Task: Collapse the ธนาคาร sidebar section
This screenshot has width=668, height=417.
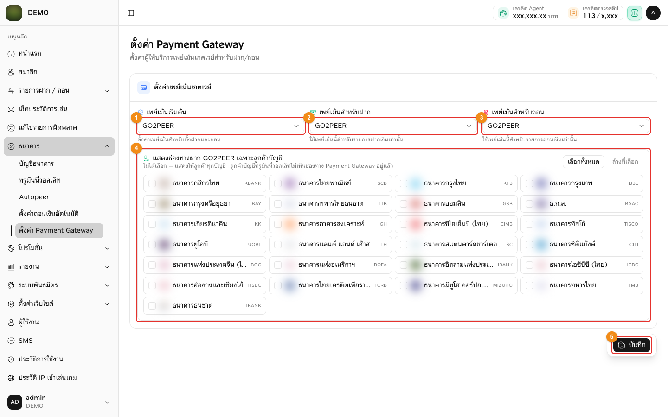Action: click(x=59, y=146)
